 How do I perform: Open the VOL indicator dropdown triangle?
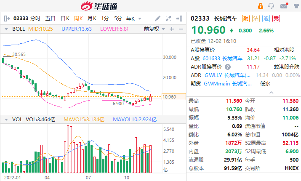point(6,120)
